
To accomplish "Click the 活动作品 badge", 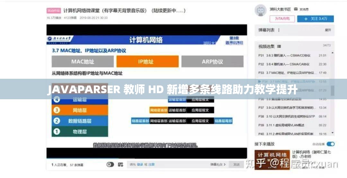I will coord(54,11).
